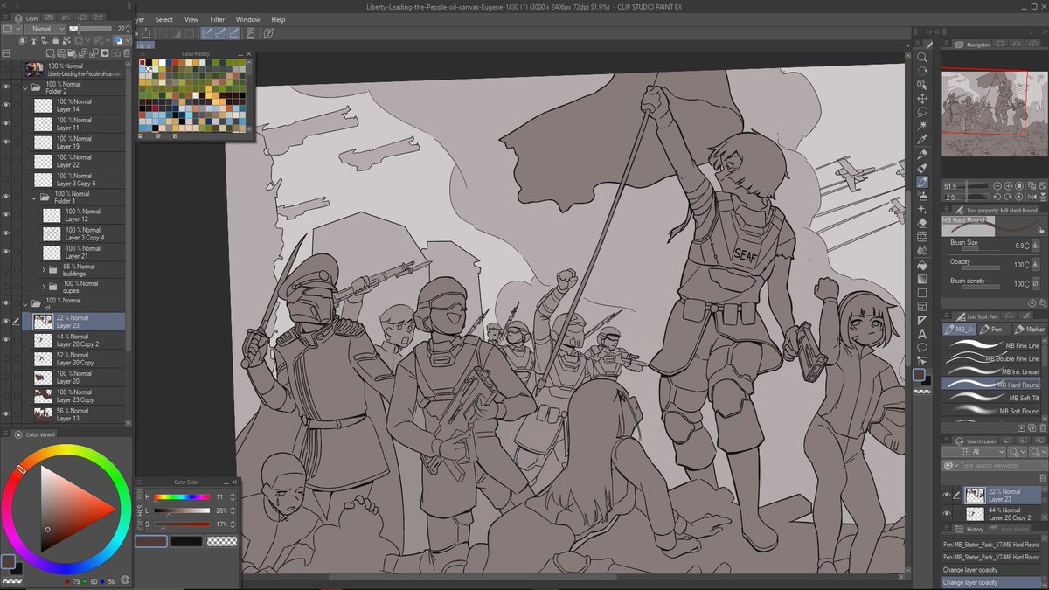
Task: Hide Folder 2 using its eye icon
Action: pos(6,87)
